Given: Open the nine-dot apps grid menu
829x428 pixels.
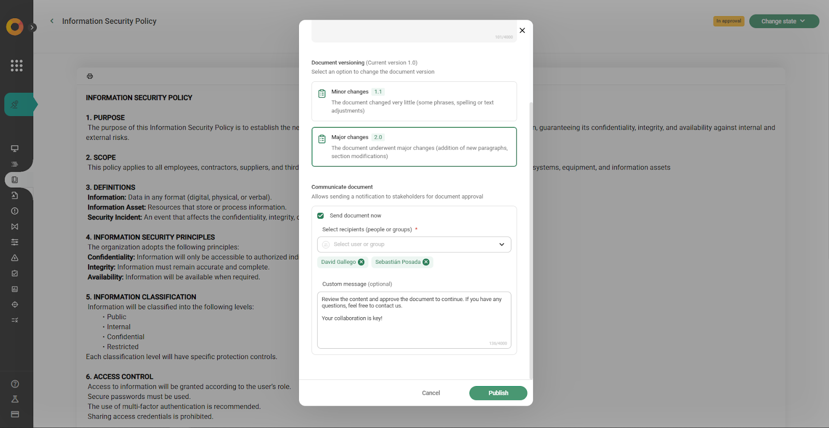Looking at the screenshot, I should pos(17,65).
